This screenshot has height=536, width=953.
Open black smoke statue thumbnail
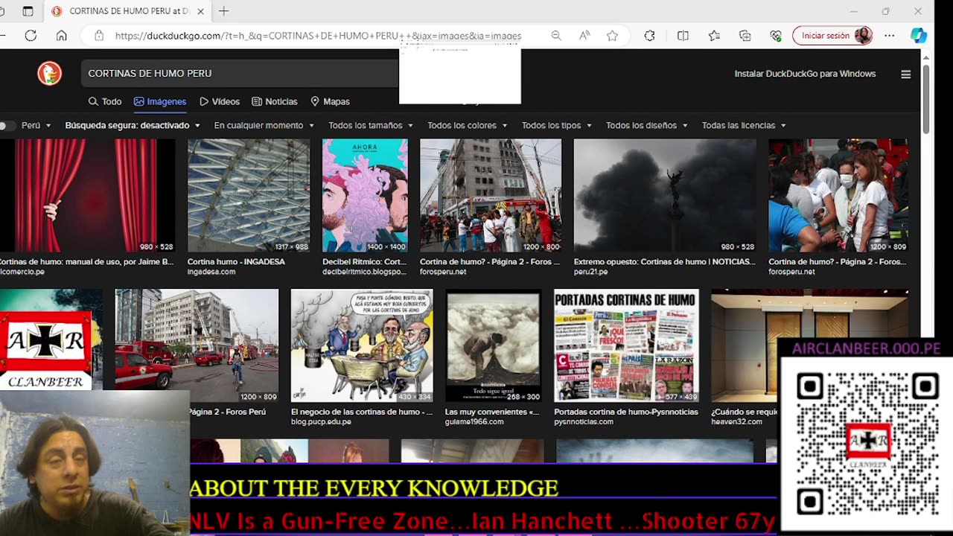pos(665,195)
